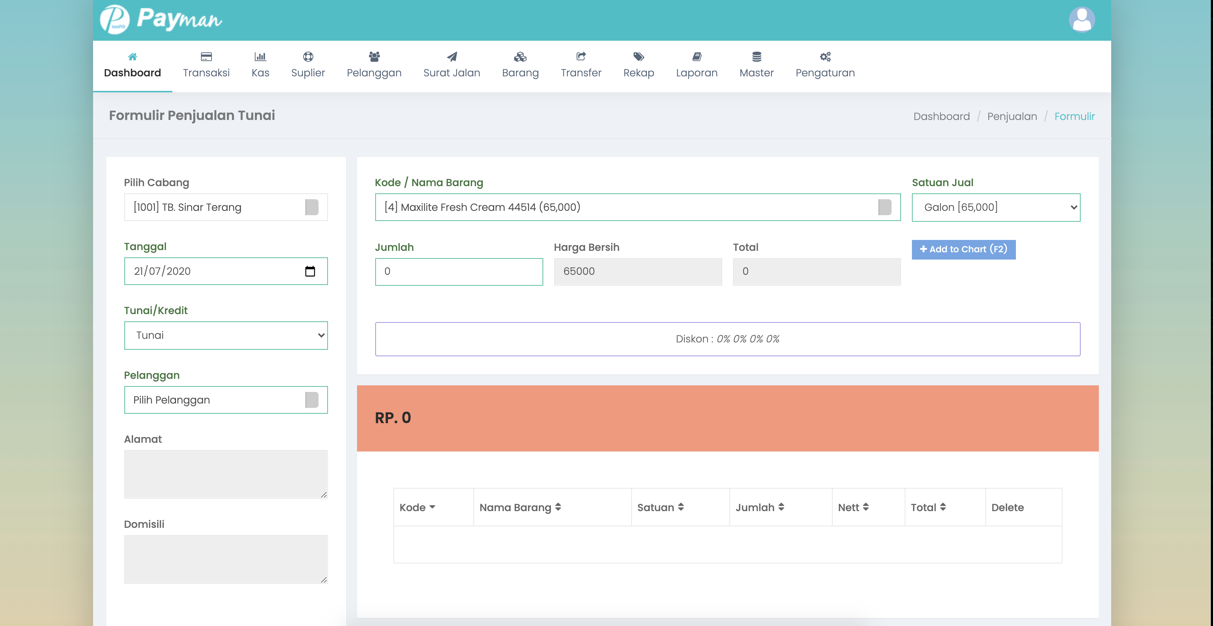Open the Pengaturan menu
Screen dimensions: 1213x626
pos(825,65)
